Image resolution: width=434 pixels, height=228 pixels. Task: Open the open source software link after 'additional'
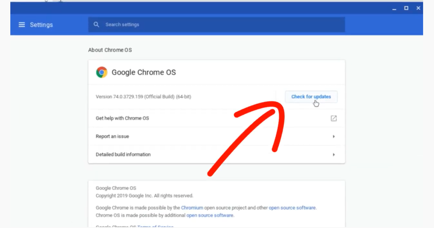tap(210, 215)
